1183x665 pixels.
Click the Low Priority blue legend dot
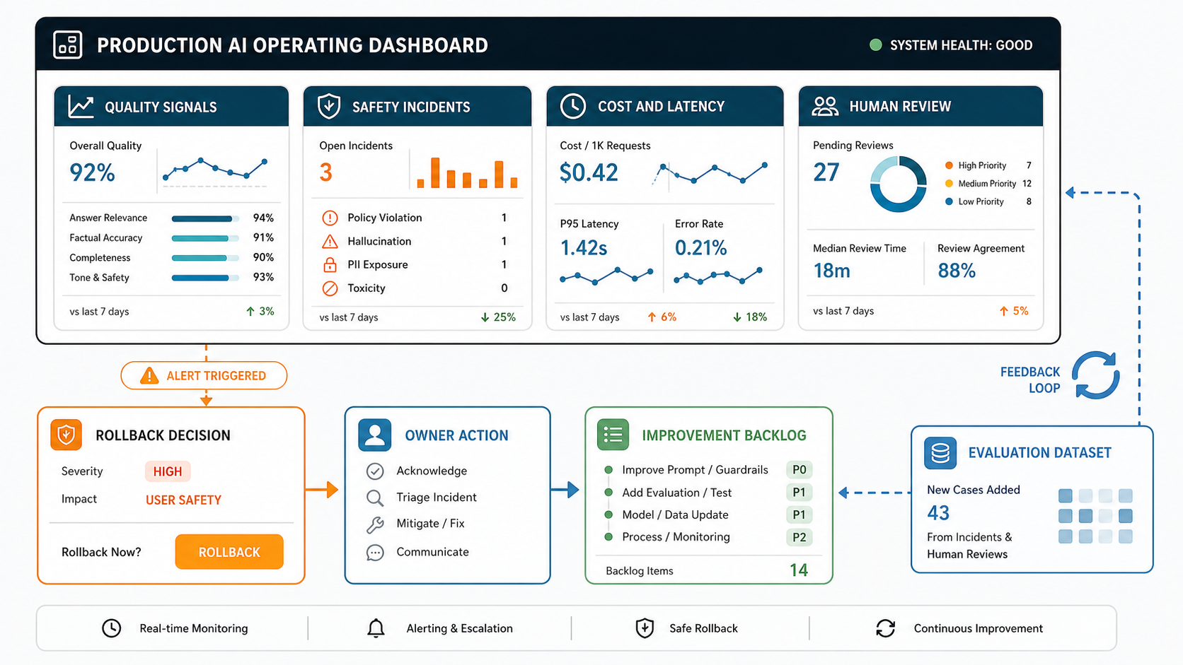[x=949, y=201]
